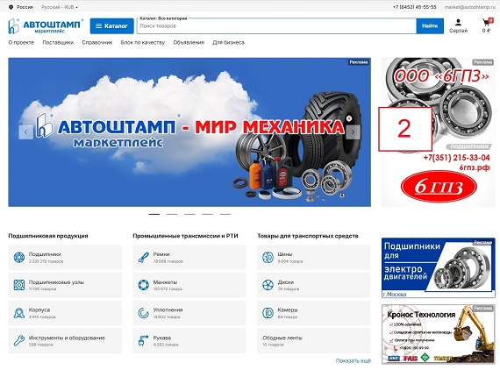Focus the Поиск товаров search field
The height and width of the screenshot is (370, 500).
(277, 26)
